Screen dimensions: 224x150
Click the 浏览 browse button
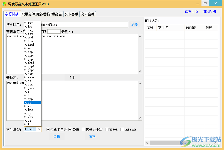(134, 24)
